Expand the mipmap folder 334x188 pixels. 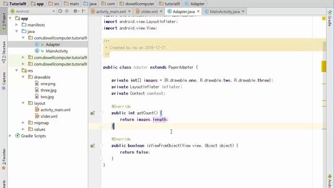[23, 123]
